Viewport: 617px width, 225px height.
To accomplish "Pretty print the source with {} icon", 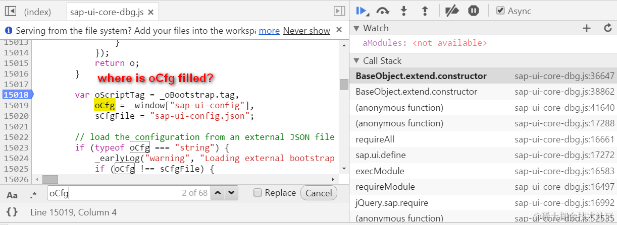I will tap(12, 212).
